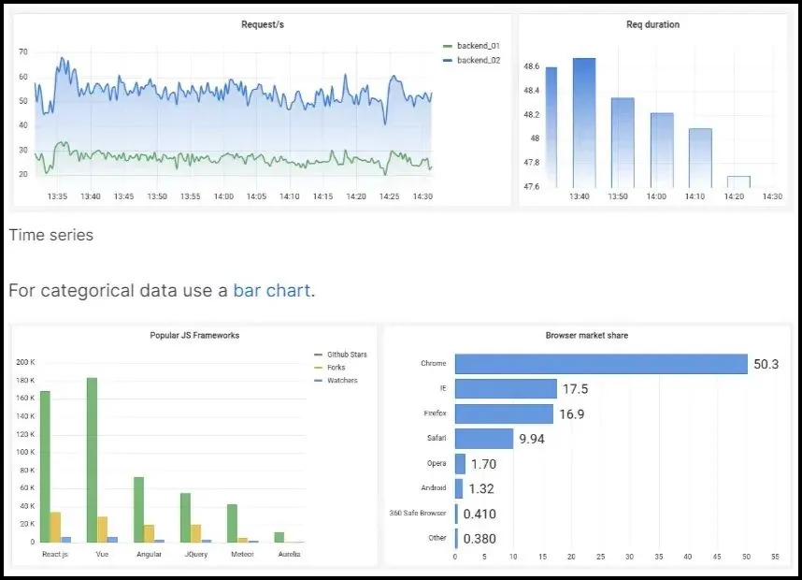Click the 'Vue' x-axis label
802x580 pixels.
coord(102,554)
